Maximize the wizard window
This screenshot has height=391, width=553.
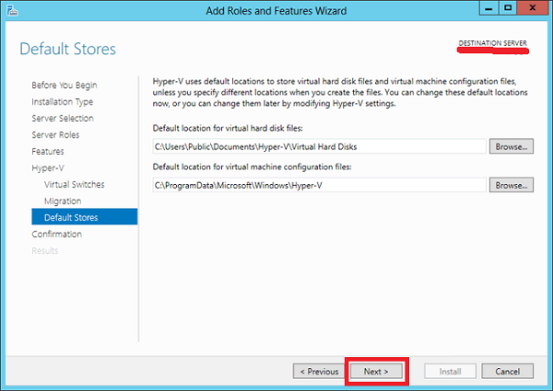(508, 8)
